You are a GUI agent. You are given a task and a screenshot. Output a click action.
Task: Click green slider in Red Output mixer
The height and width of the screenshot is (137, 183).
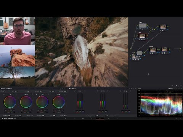coord(80,101)
